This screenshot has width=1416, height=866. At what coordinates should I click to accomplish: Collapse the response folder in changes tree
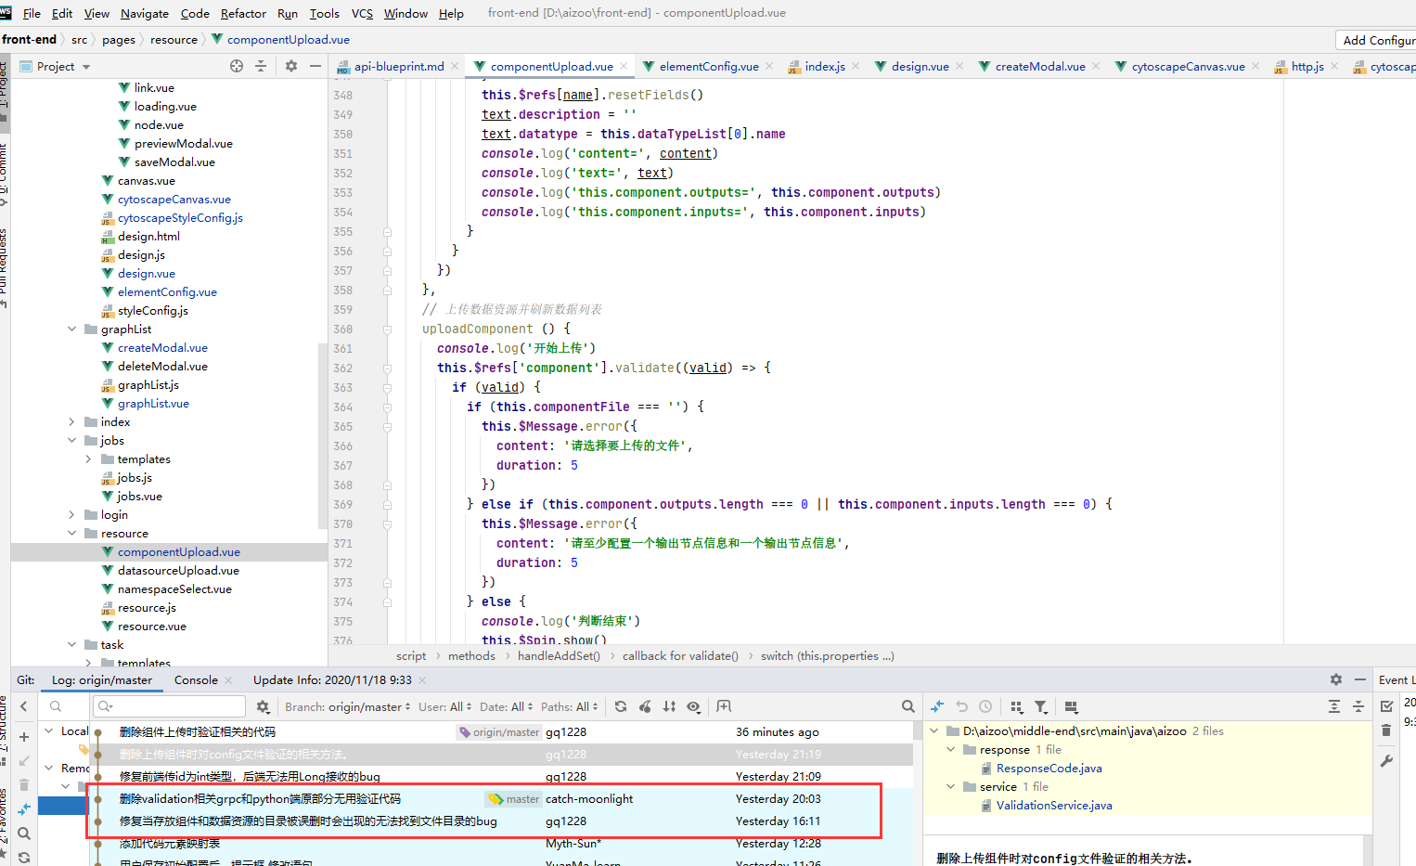950,749
